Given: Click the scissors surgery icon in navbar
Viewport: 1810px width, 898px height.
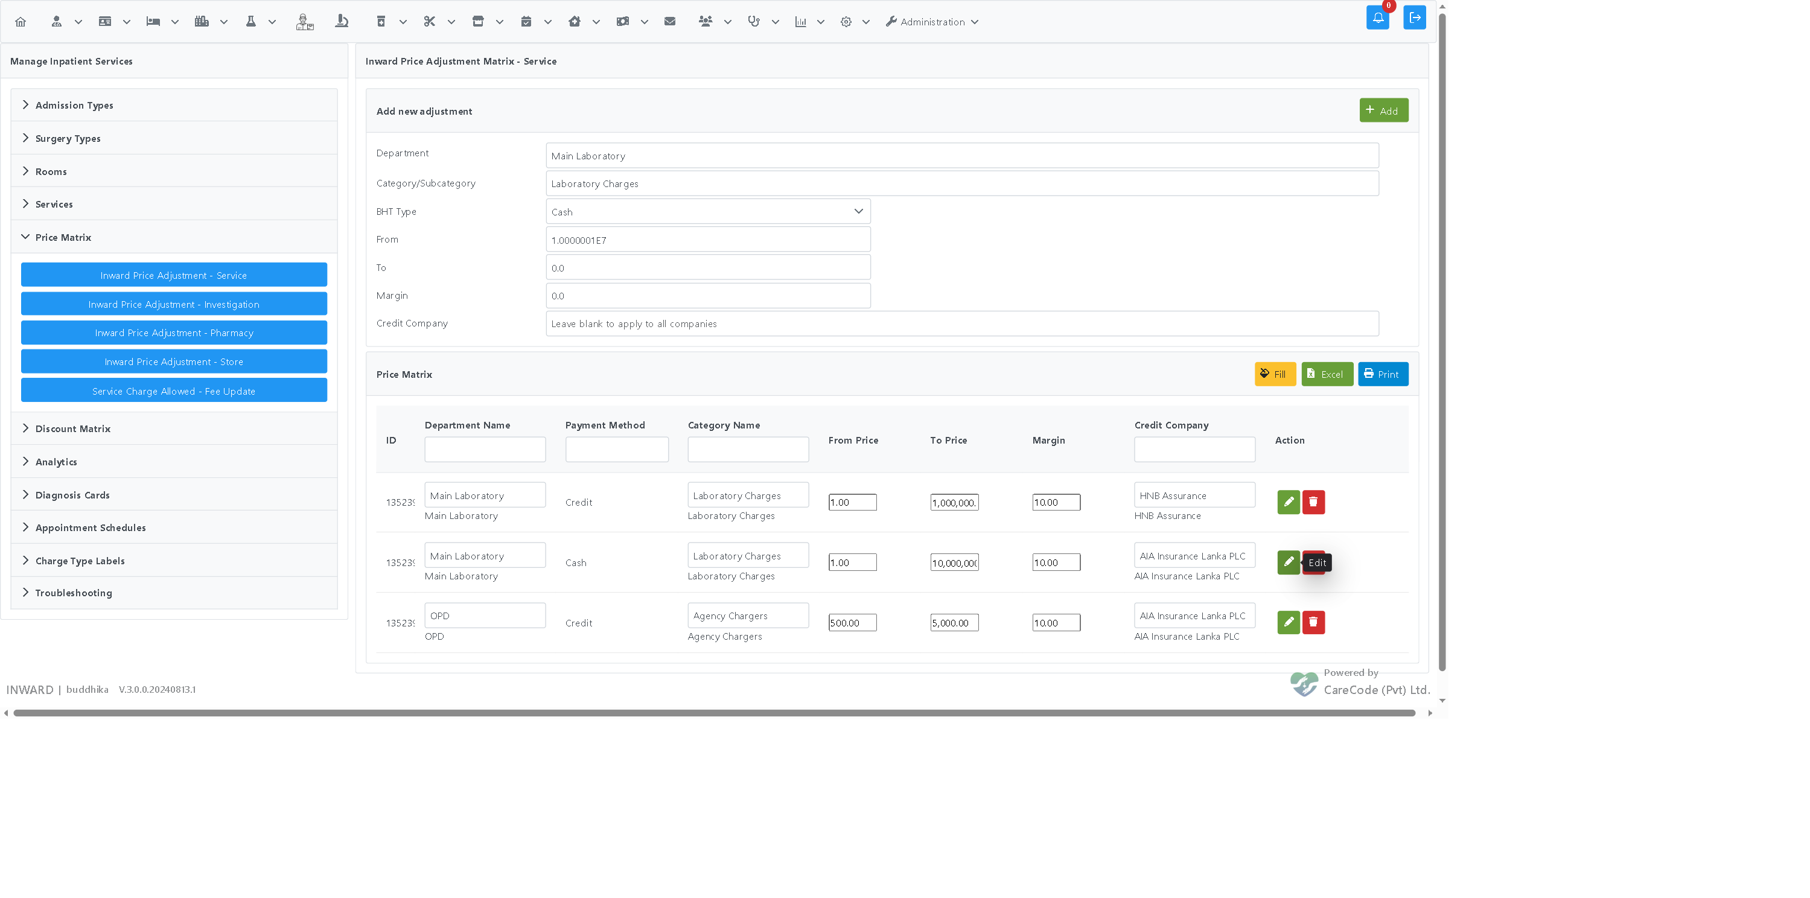Looking at the screenshot, I should 429,22.
